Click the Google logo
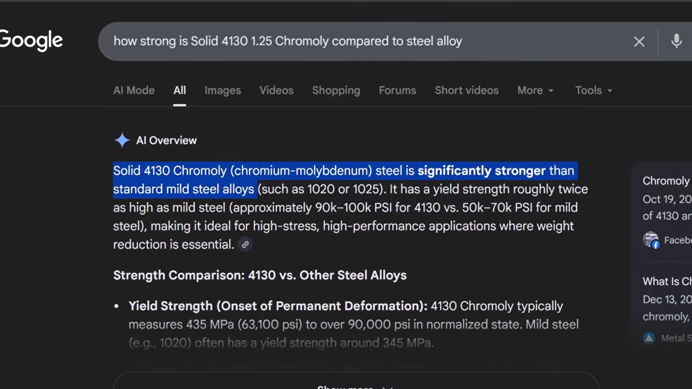Image resolution: width=692 pixels, height=389 pixels. [31, 41]
